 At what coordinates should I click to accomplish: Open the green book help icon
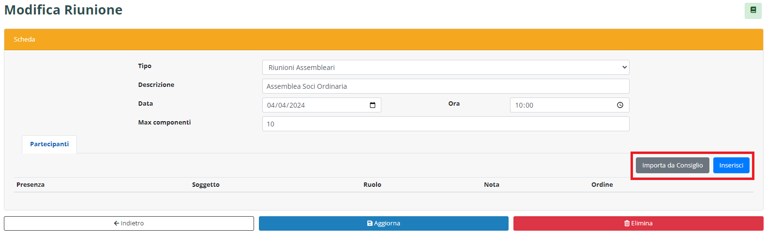(753, 10)
